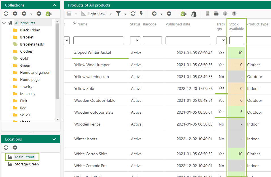Click the Name filter input field
Image resolution: width=271 pixels, height=177 pixels.
coord(98,40)
